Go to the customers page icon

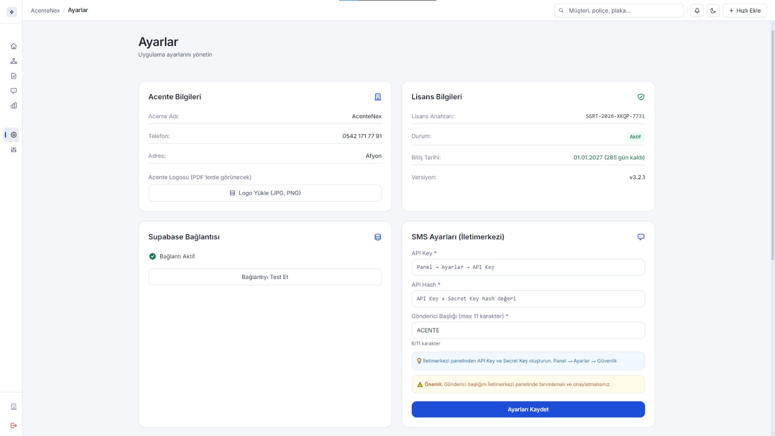pos(14,61)
